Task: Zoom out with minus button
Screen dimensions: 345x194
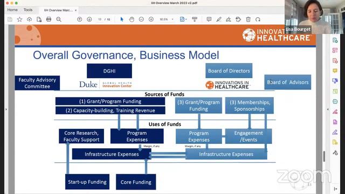Action: click(141, 19)
